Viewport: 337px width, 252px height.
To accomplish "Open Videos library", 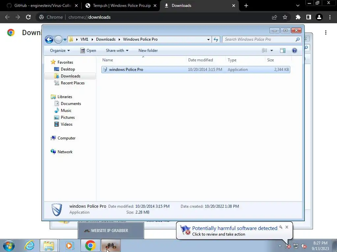I will 66,124.
